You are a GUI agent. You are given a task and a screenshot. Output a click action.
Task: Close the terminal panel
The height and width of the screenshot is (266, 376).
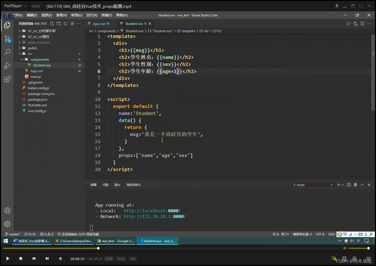coord(369,185)
